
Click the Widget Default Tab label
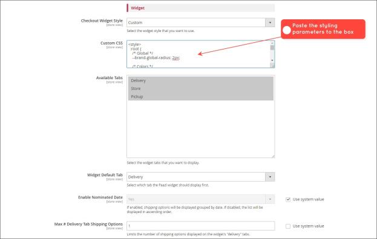tap(105, 175)
